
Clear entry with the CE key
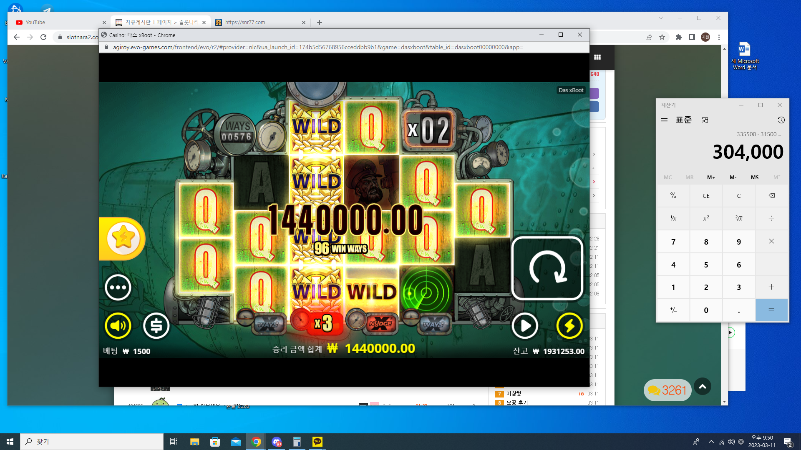[706, 196]
